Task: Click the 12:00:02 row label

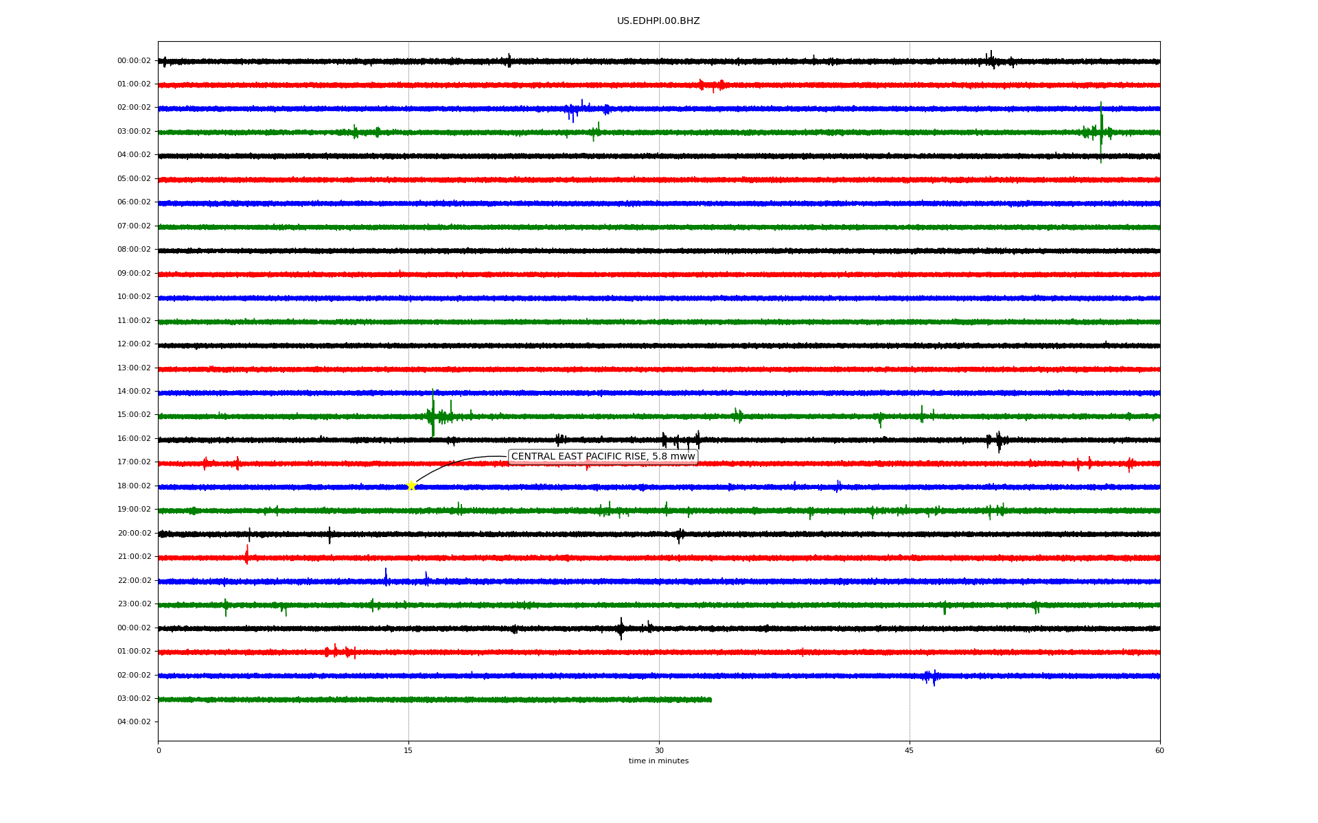Action: [x=134, y=344]
